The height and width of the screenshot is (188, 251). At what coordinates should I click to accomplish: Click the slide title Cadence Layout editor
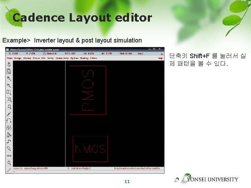pyautogui.click(x=82, y=18)
